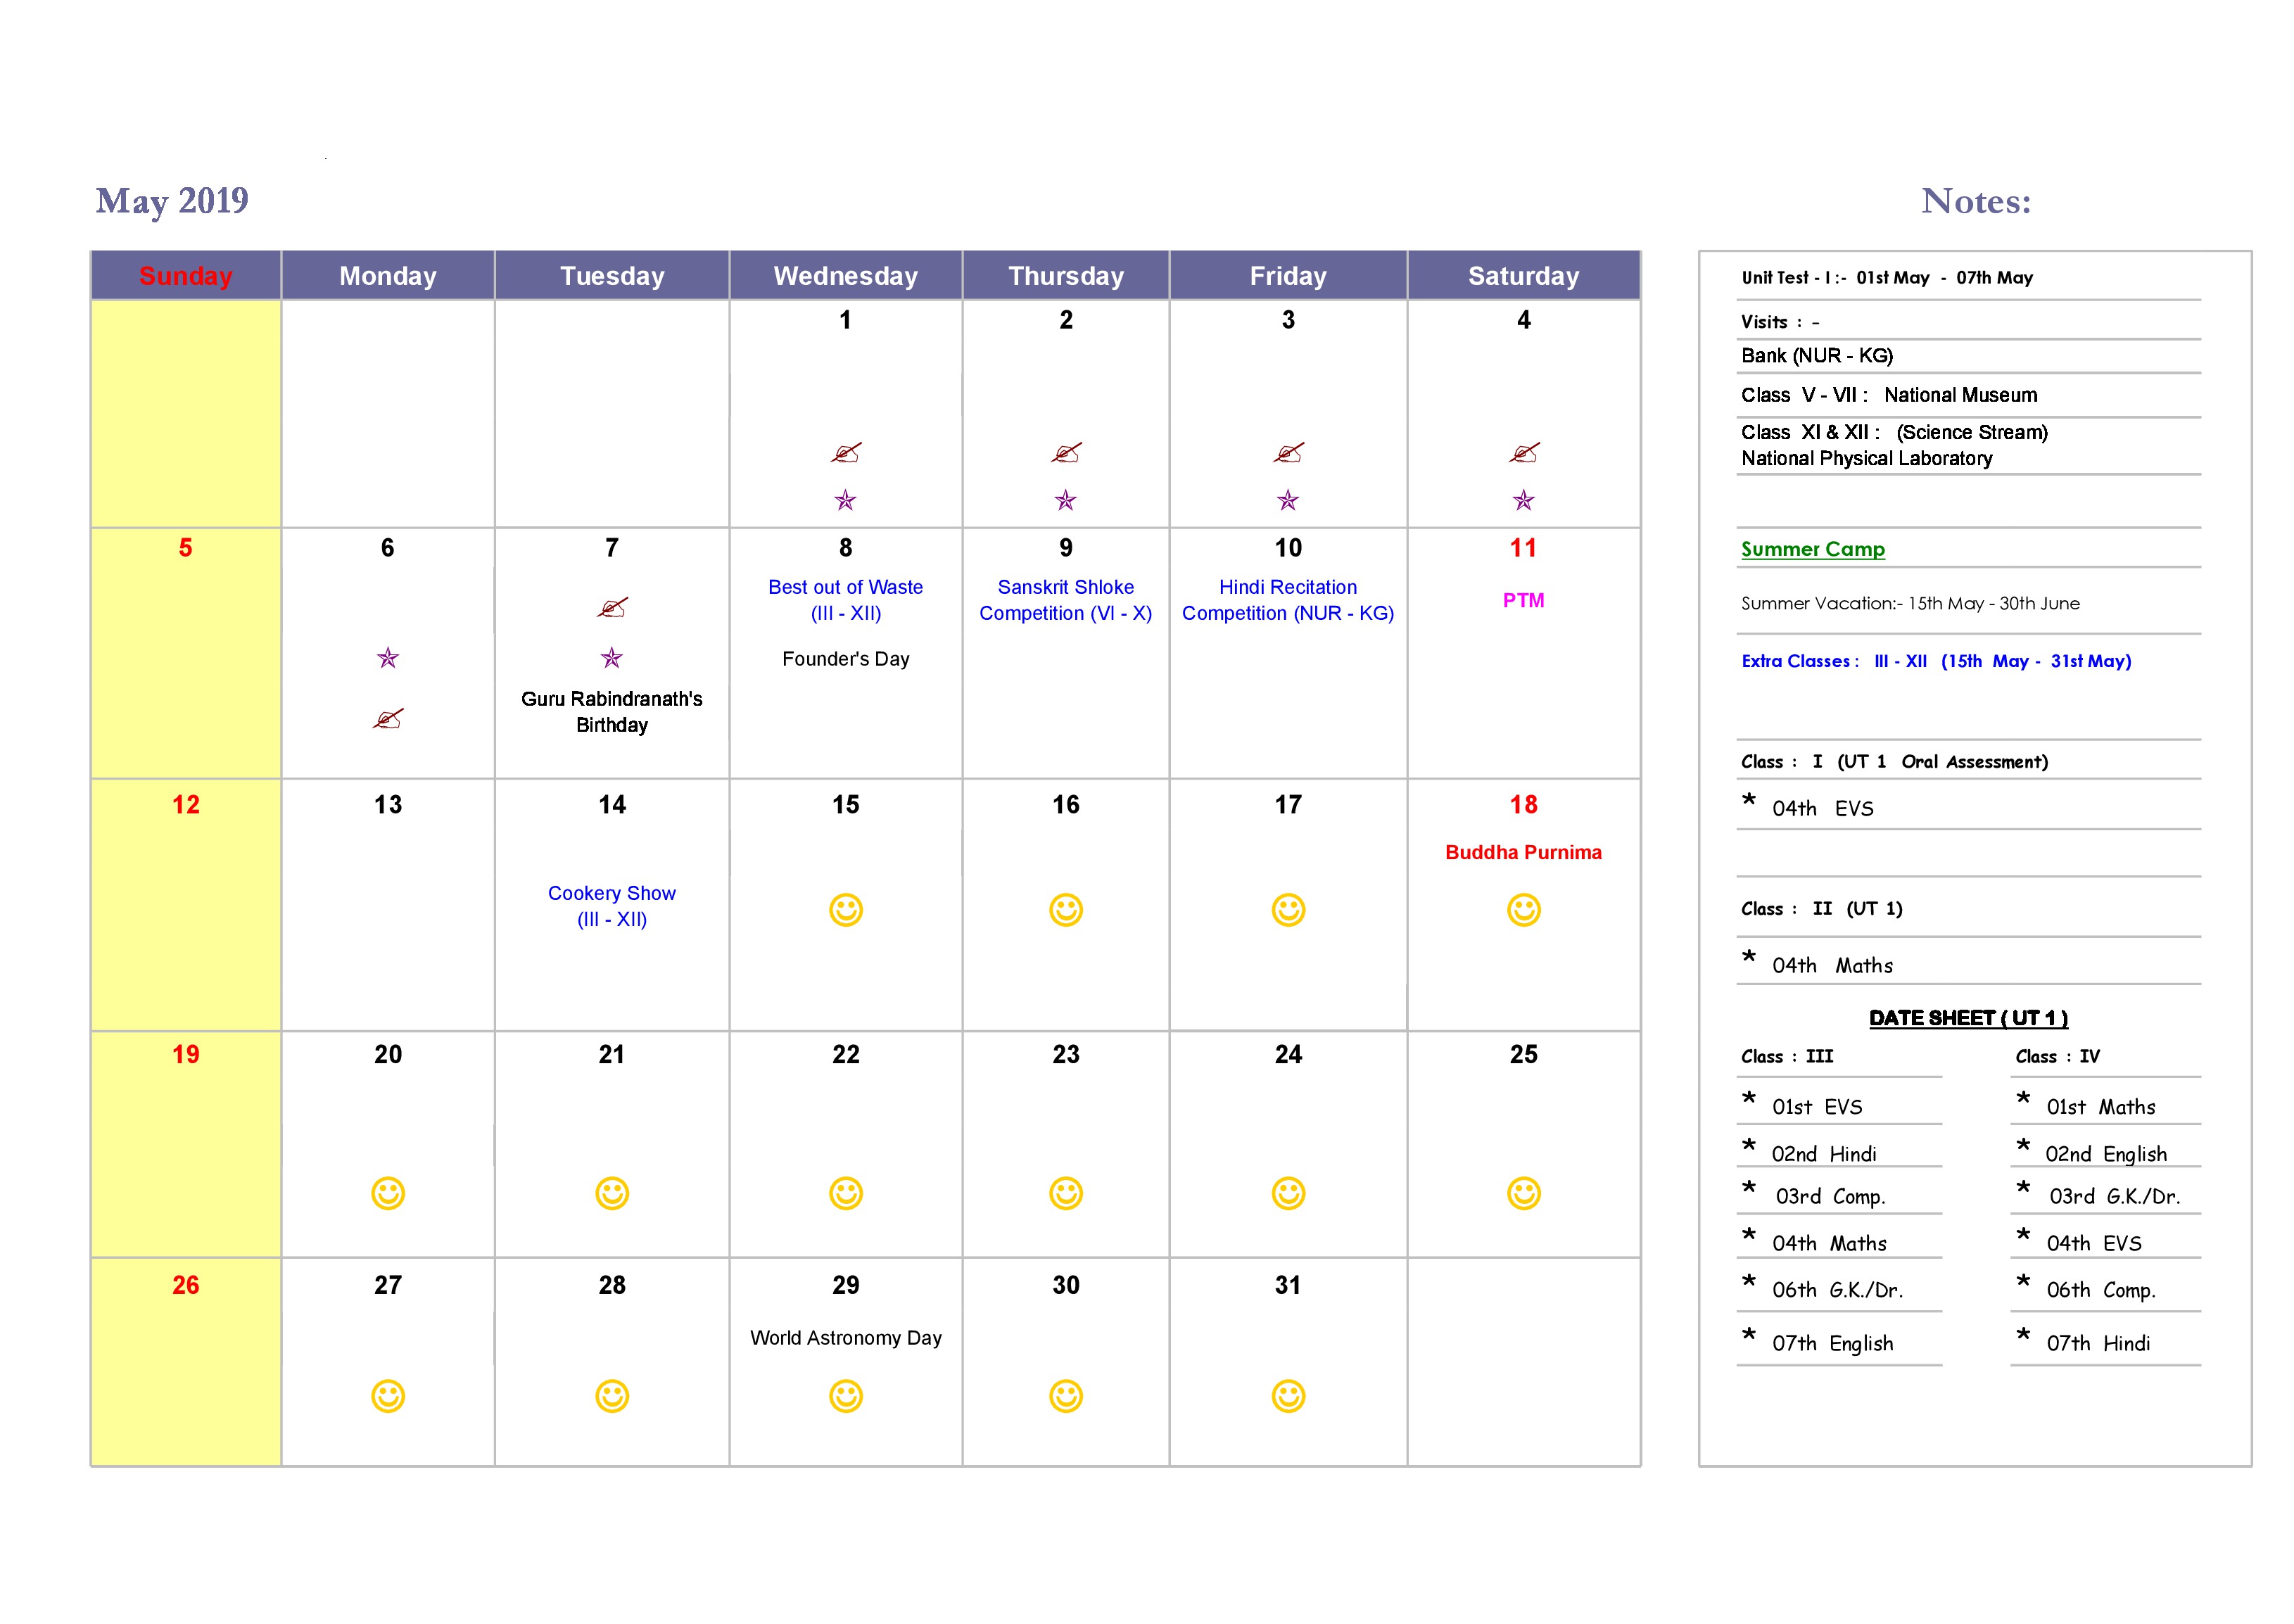This screenshot has width=2294, height=1624.
Task: Click the purple star on May 4
Action: [x=1523, y=500]
